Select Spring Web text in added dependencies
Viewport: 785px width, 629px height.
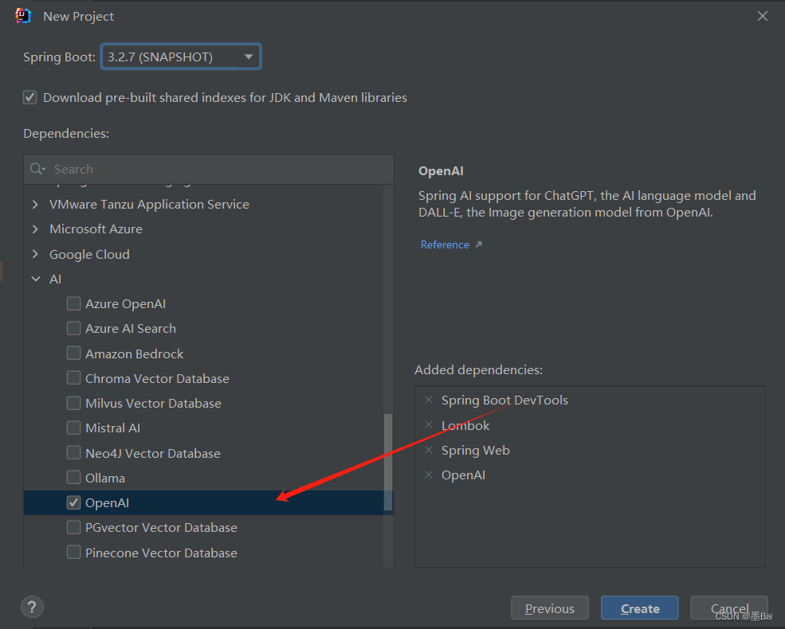(475, 451)
